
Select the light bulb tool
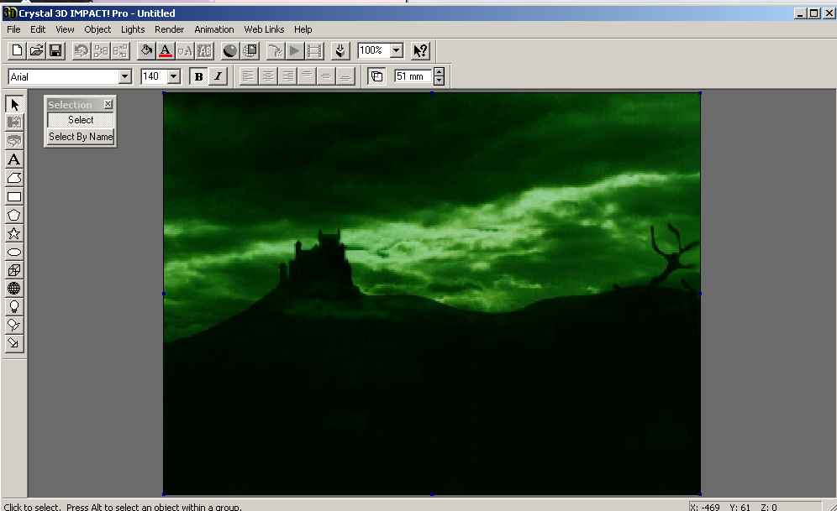pos(14,306)
